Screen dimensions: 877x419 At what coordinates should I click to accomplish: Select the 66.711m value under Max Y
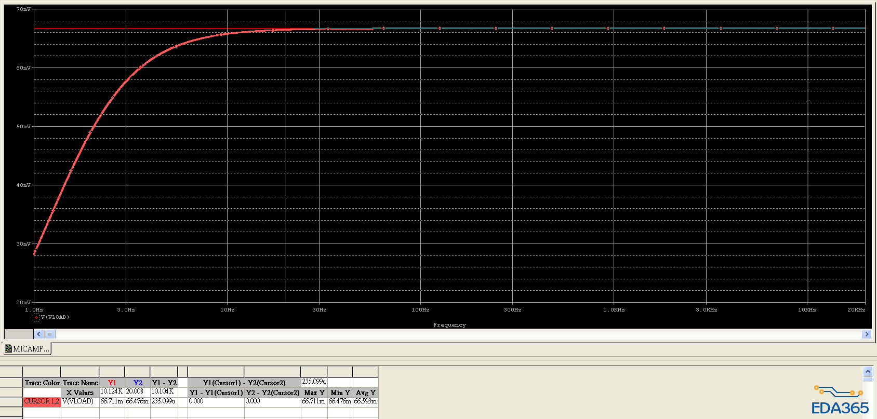coord(314,401)
